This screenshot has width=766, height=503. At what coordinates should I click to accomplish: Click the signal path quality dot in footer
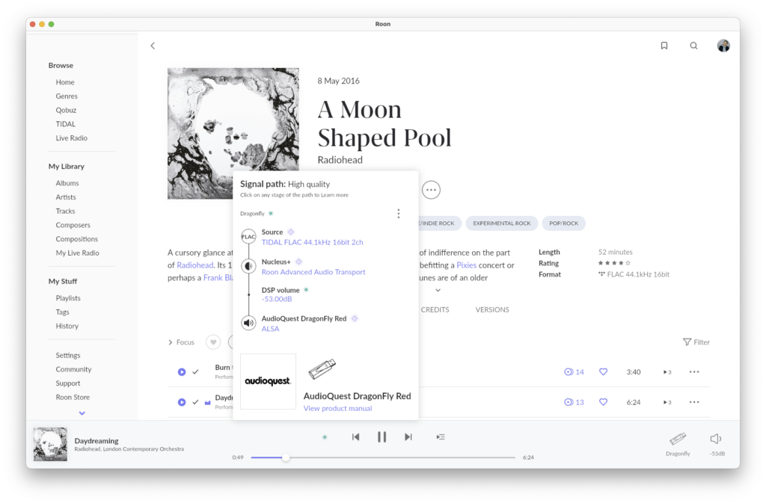click(x=325, y=437)
